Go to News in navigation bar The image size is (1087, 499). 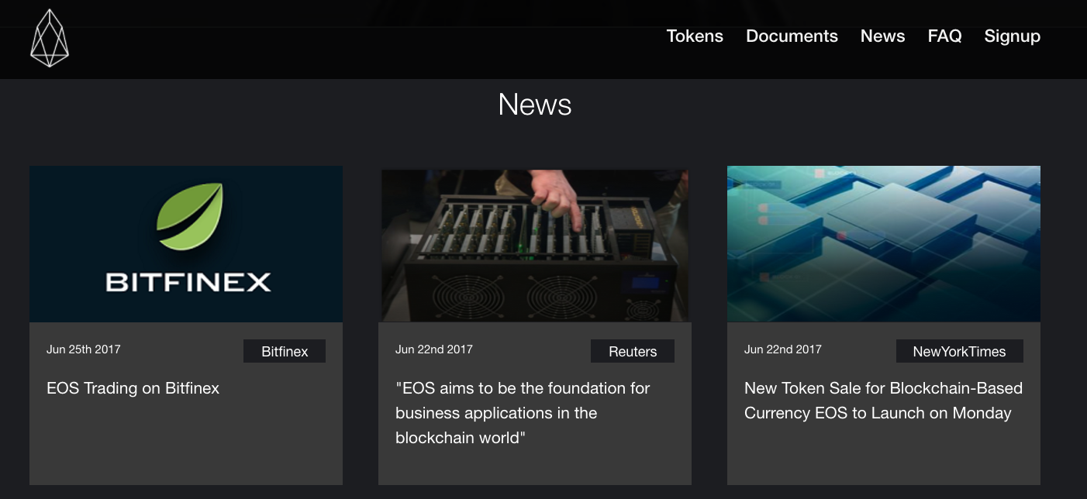click(882, 36)
